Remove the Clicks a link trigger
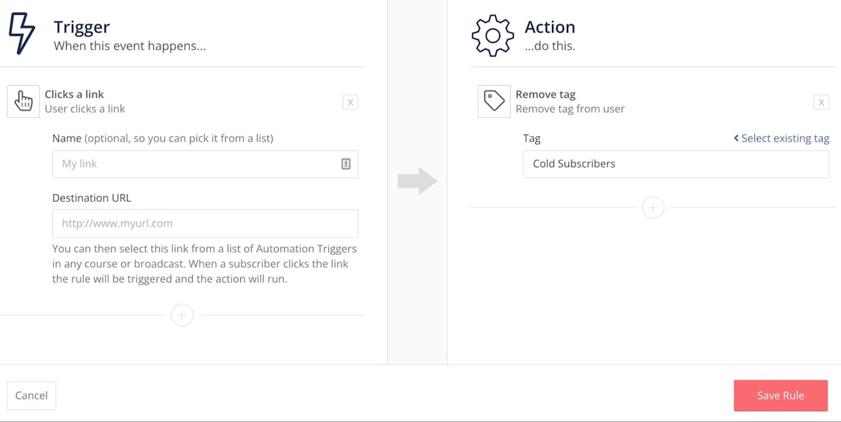 350,102
